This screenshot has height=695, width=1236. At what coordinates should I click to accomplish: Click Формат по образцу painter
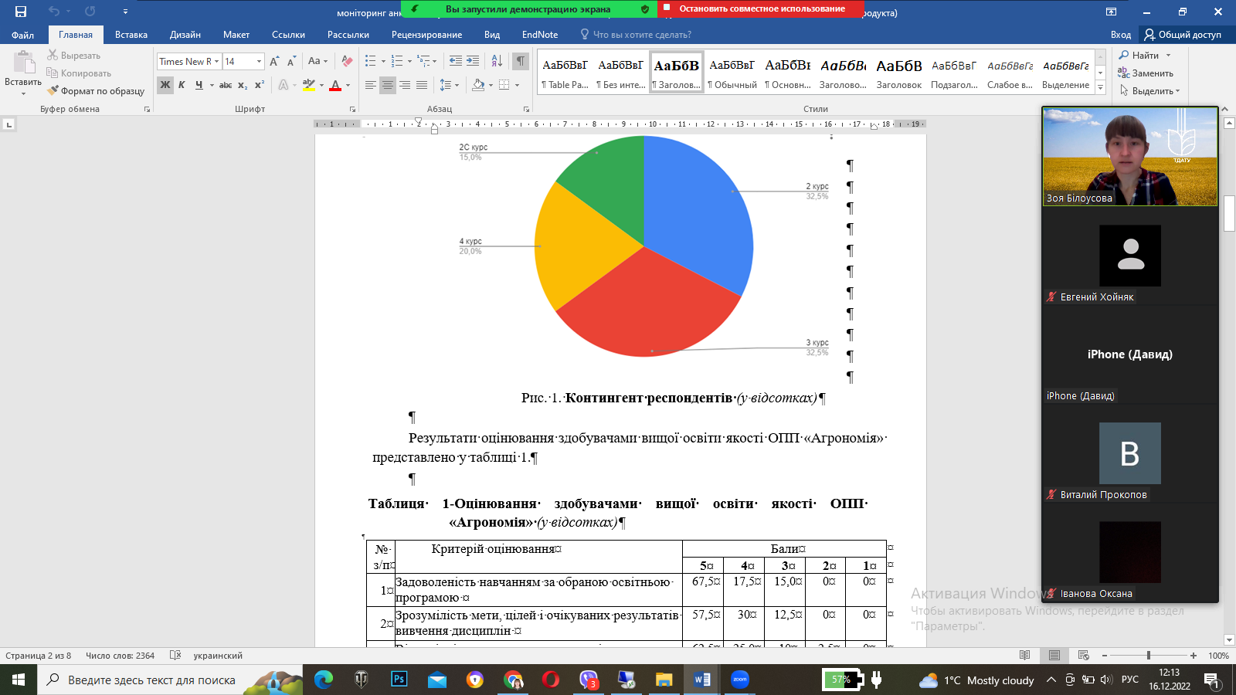pos(96,91)
